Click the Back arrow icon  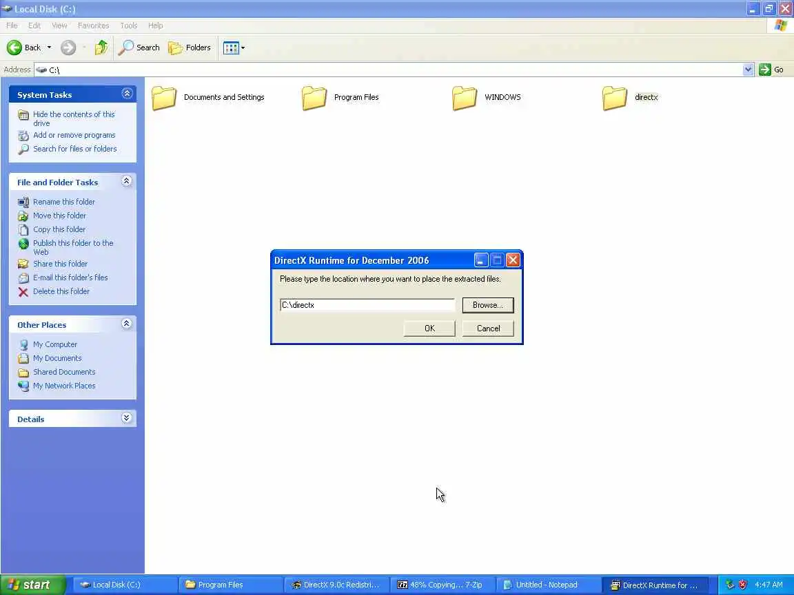click(14, 48)
